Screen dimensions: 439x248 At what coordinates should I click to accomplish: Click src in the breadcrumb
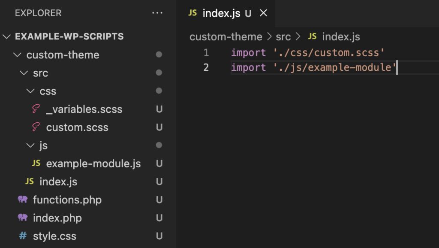pos(283,37)
